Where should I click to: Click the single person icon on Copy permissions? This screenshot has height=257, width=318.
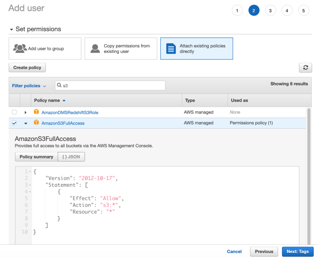point(95,48)
